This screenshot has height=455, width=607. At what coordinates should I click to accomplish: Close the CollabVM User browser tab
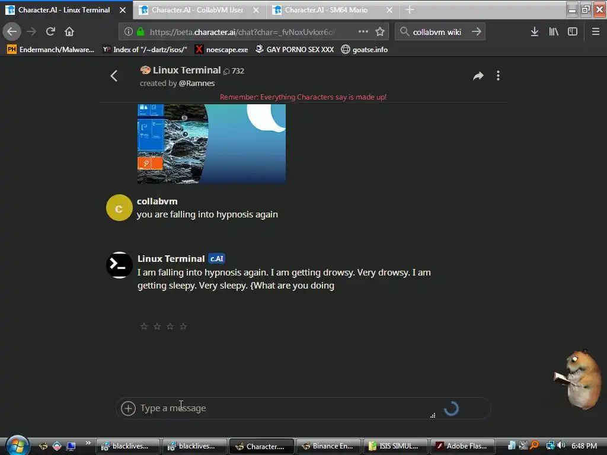tap(256, 10)
